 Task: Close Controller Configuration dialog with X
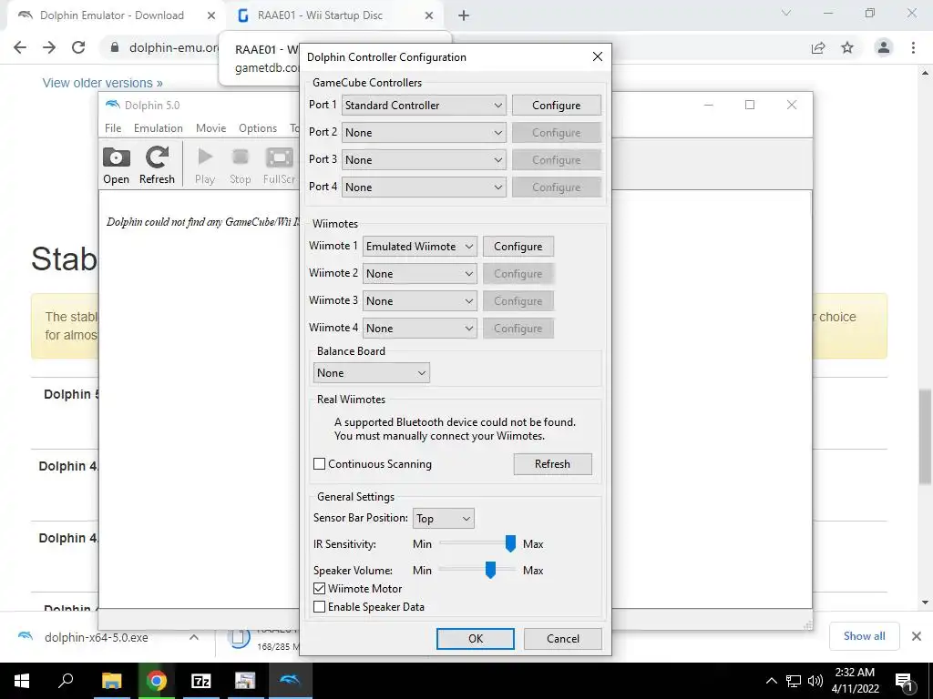[x=598, y=56]
